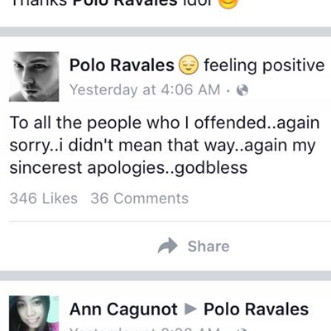Open Polo Ravales name link in post header
Image resolution: width=331 pixels, height=331 pixels.
coord(122,65)
